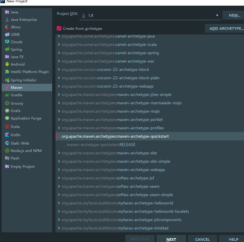Screen dimensions: 244x242
Task: Select cocoon-22-archetype-webapp row
Action: pos(150,86)
